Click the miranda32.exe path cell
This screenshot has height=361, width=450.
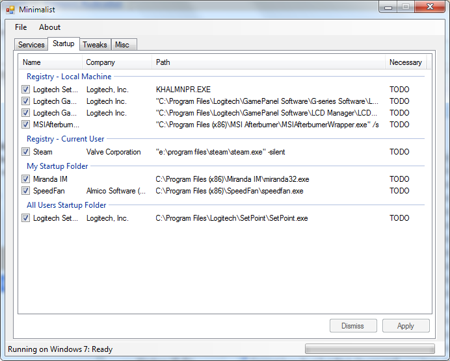coord(232,179)
